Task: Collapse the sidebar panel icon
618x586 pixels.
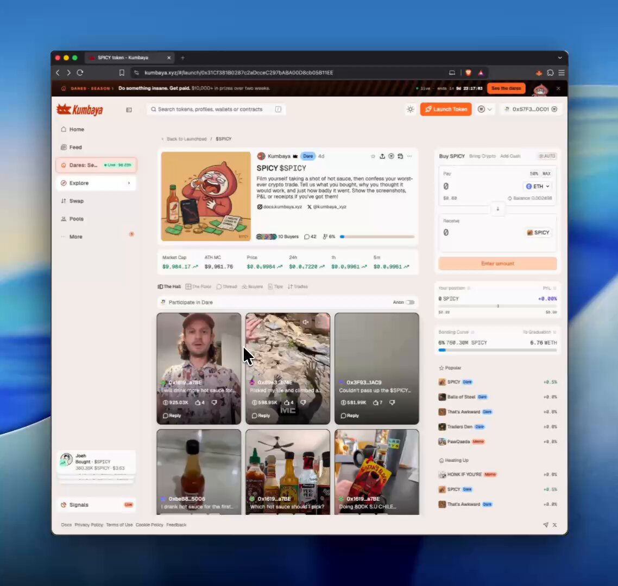Action: pos(129,110)
